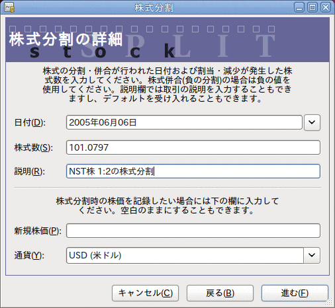Click the 新規株価(P) label
335x308 pixels.
(38, 231)
